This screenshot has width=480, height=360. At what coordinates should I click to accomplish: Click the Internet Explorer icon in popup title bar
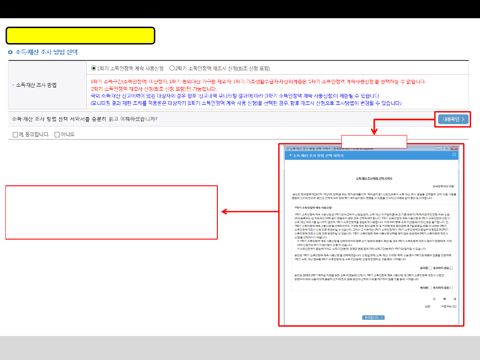(287, 148)
